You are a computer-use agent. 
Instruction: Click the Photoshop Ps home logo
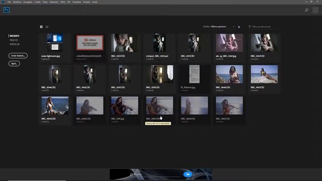7,10
